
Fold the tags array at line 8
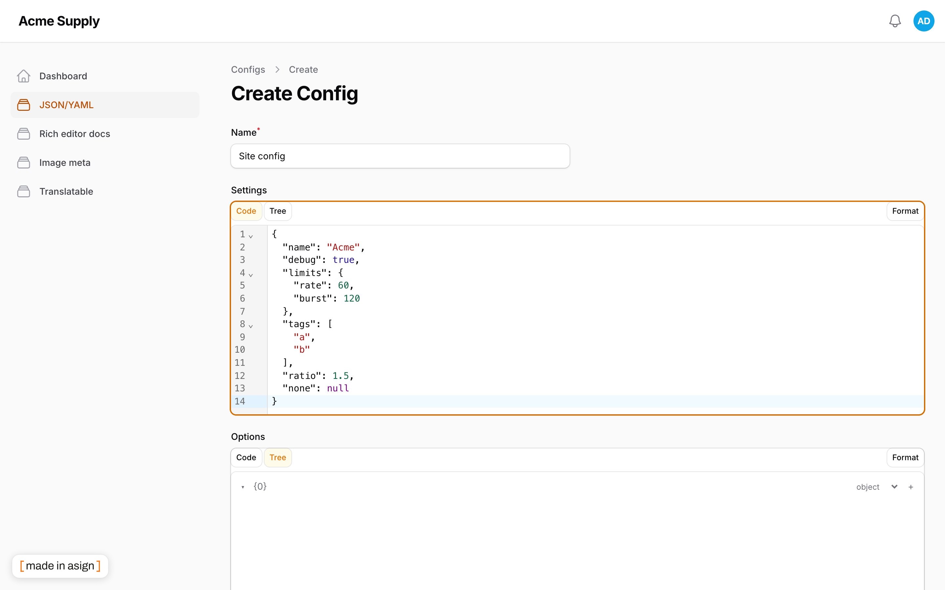tap(251, 326)
